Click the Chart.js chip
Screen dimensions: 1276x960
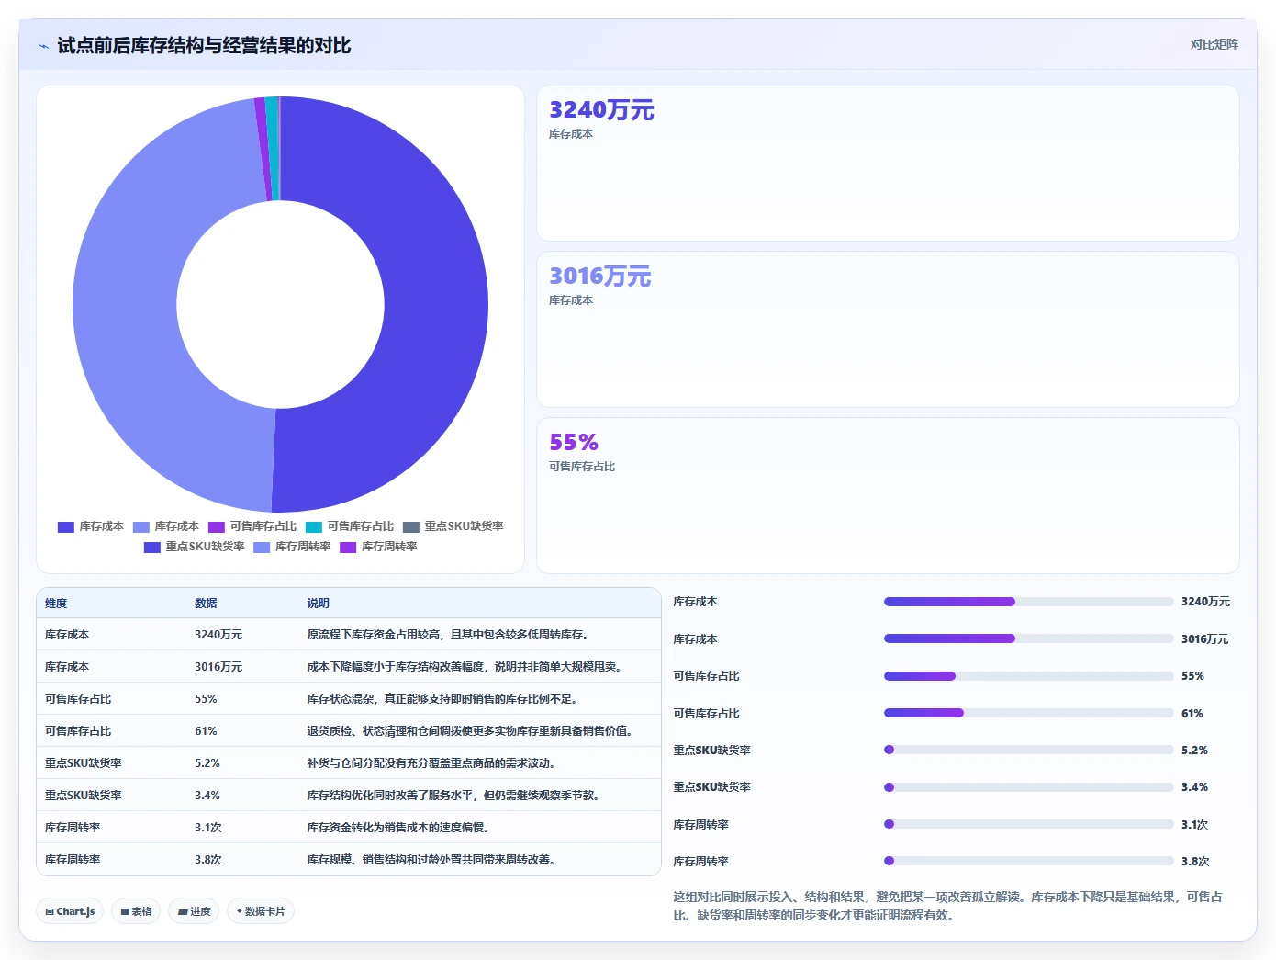click(70, 911)
